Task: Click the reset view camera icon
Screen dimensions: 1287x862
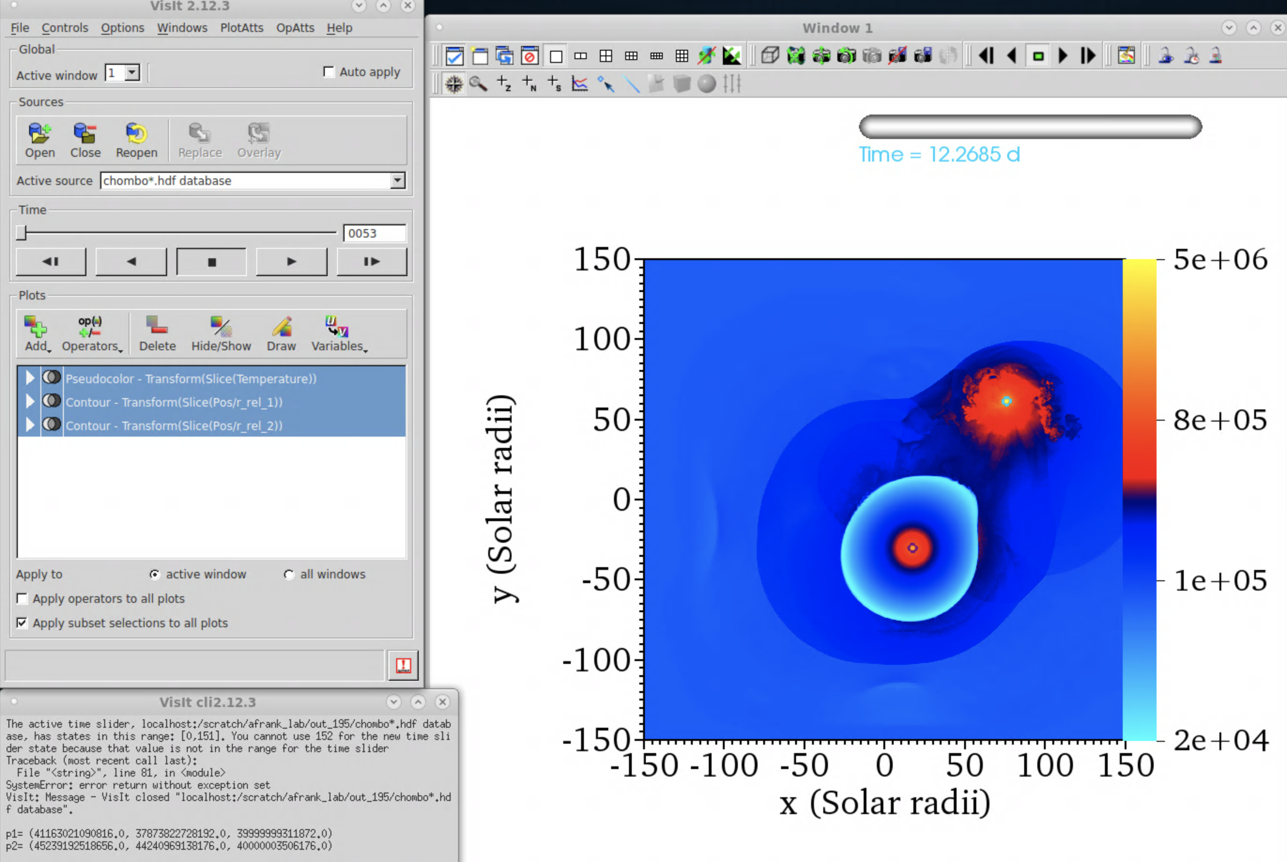Action: tap(796, 55)
